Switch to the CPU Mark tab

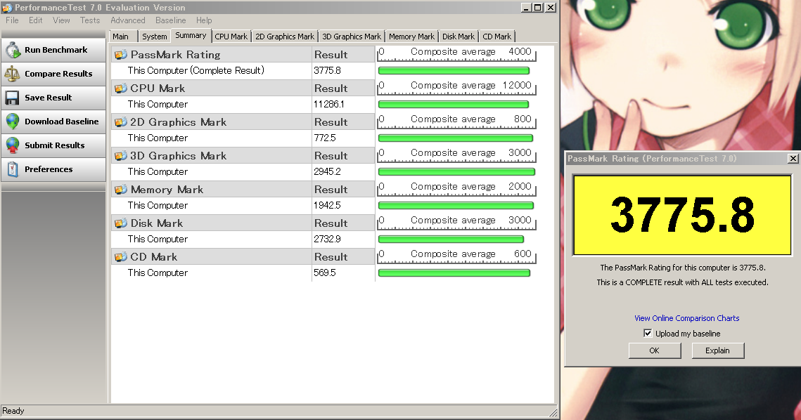point(231,37)
